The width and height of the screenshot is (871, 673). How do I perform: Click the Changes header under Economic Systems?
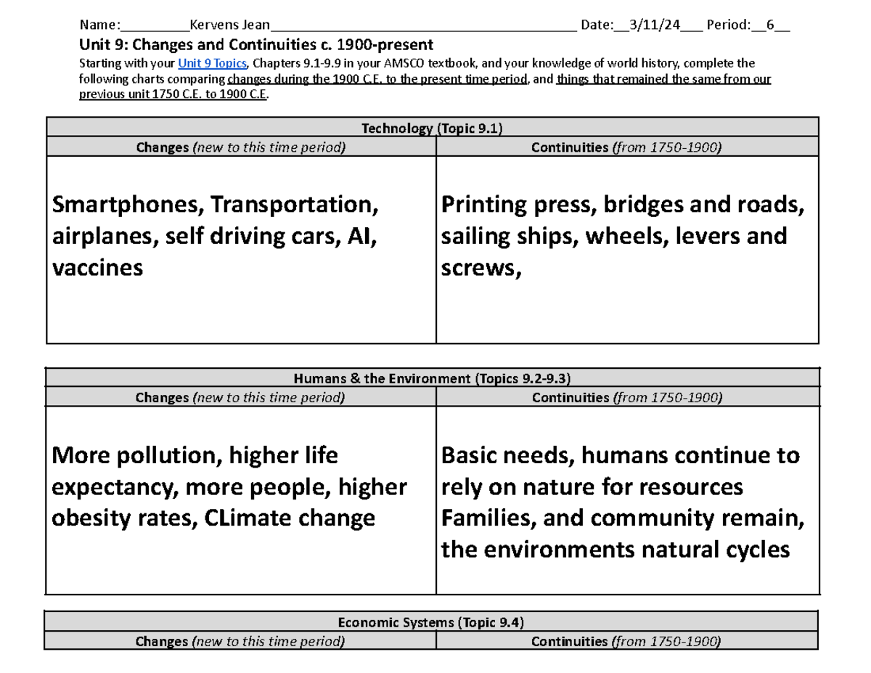point(241,641)
